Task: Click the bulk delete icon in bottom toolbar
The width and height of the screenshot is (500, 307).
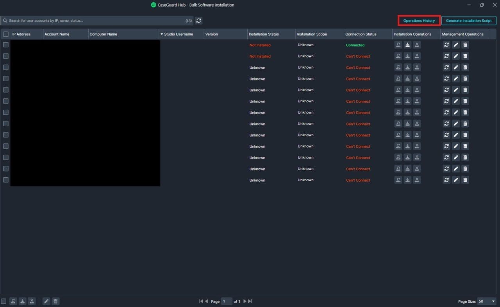Action: 55,301
